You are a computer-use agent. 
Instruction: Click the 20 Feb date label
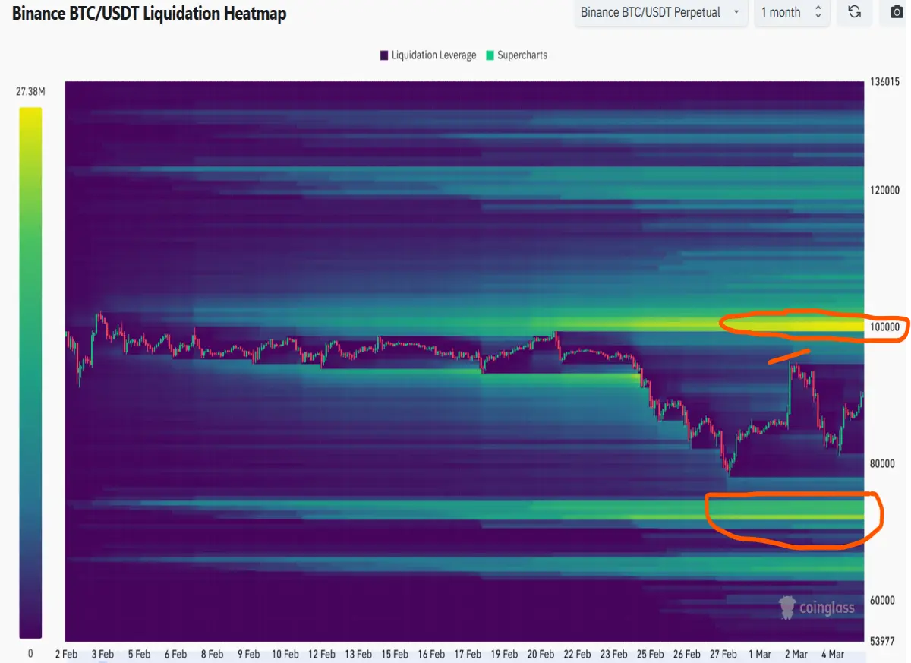(x=541, y=654)
